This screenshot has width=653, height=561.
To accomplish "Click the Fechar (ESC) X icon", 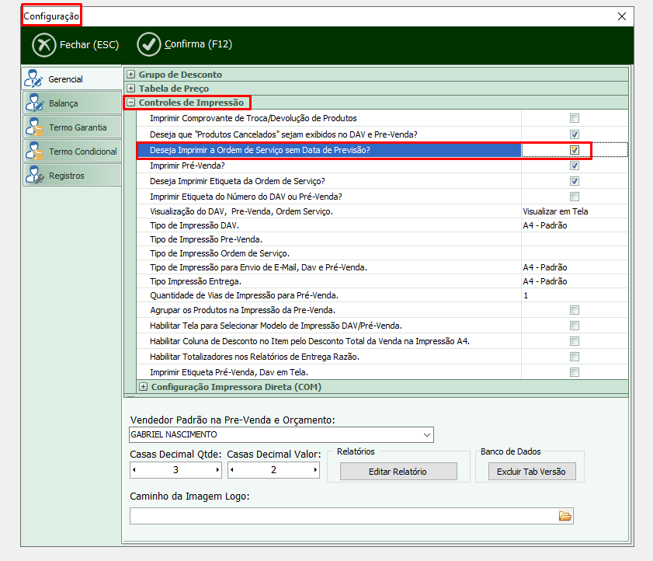I will coord(44,45).
